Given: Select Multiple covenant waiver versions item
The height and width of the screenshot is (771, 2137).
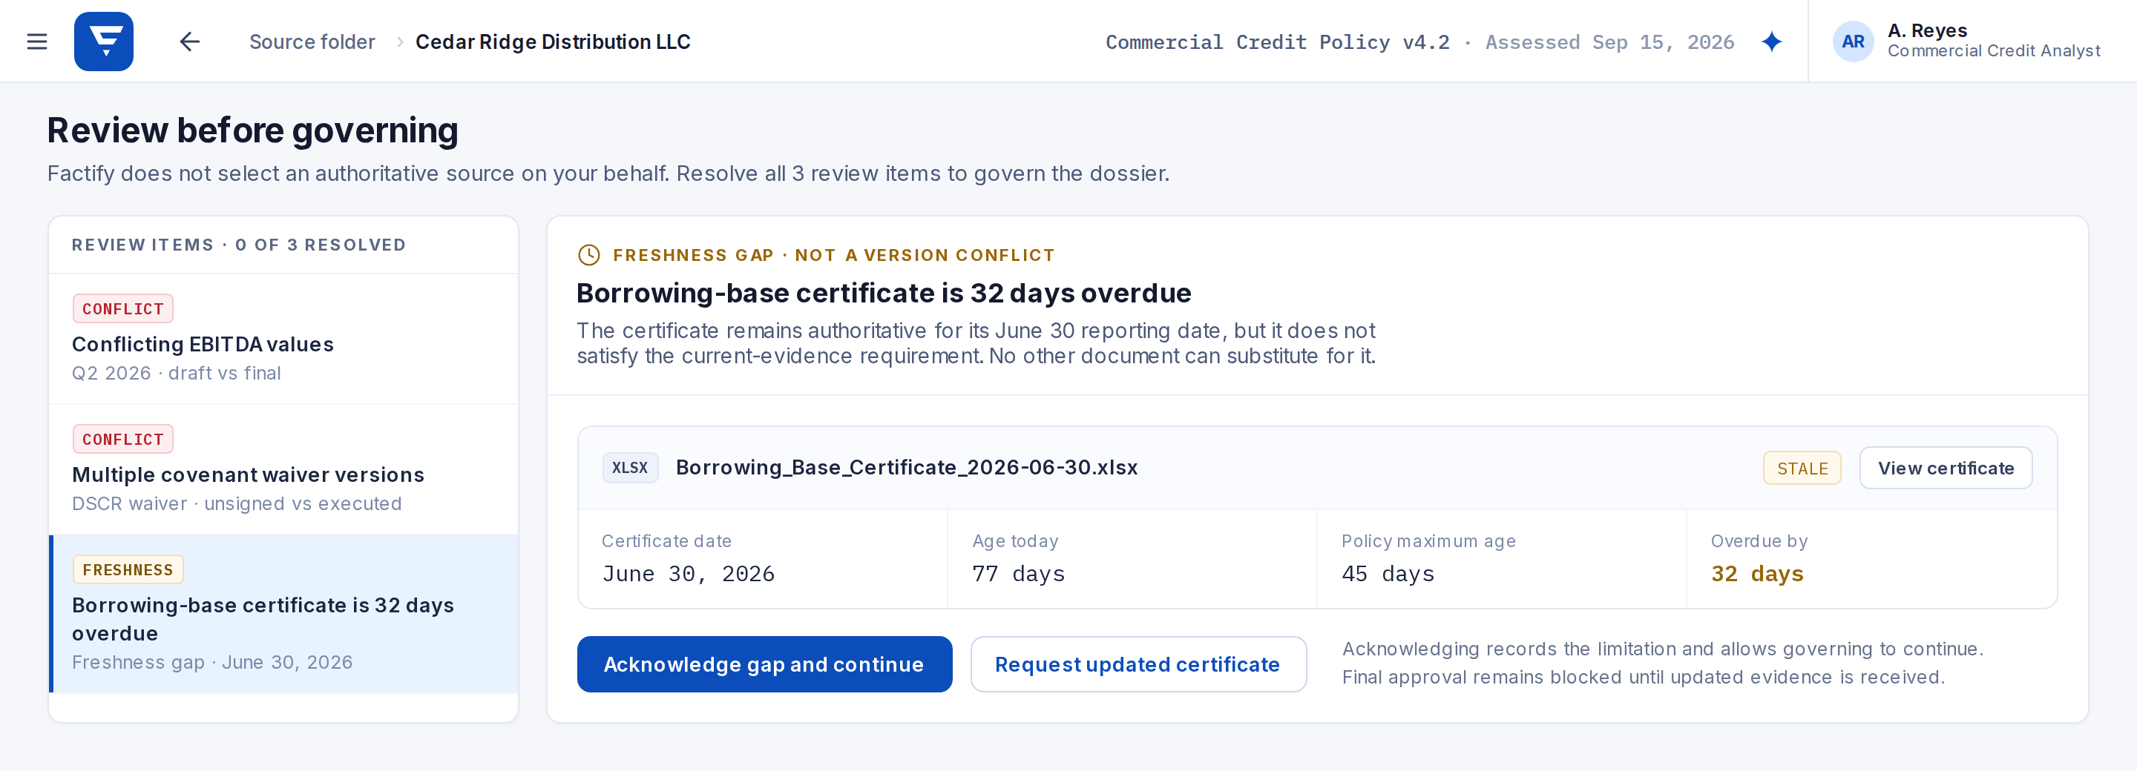Looking at the screenshot, I should tap(283, 469).
